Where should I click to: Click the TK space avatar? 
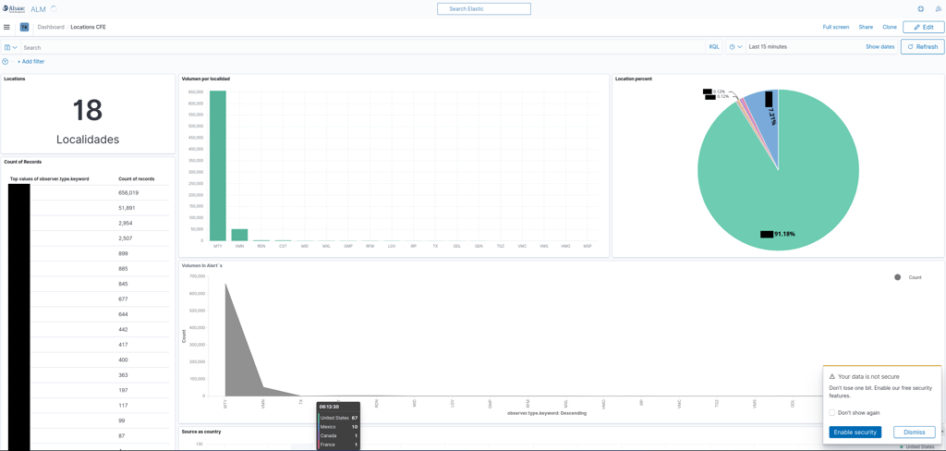coord(24,27)
